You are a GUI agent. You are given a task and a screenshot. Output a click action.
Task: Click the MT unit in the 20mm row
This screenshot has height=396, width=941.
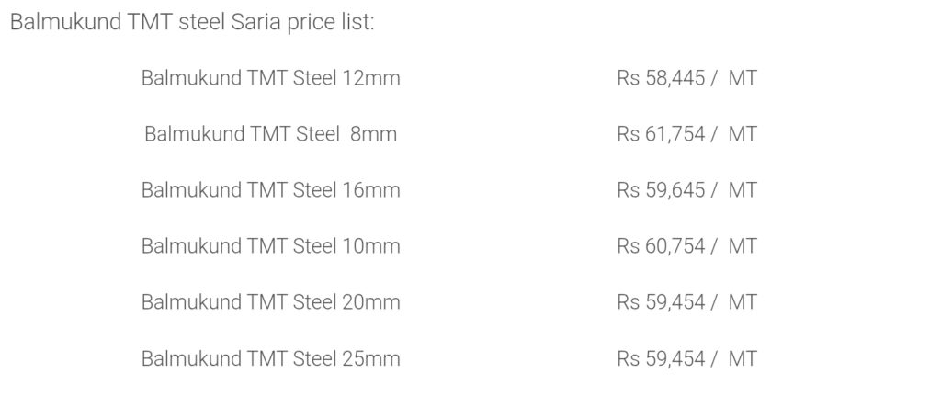743,302
